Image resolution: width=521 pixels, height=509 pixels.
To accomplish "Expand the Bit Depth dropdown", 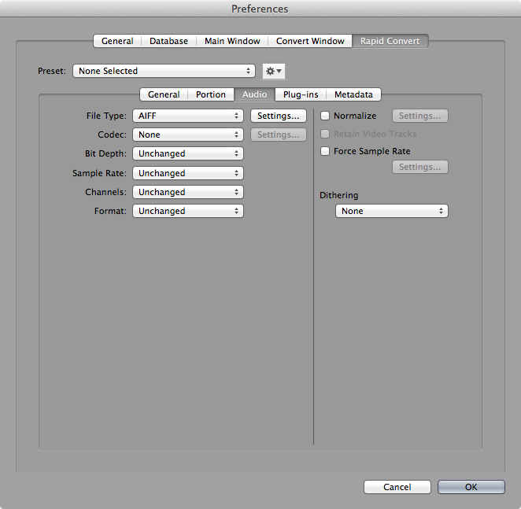I will (x=187, y=153).
